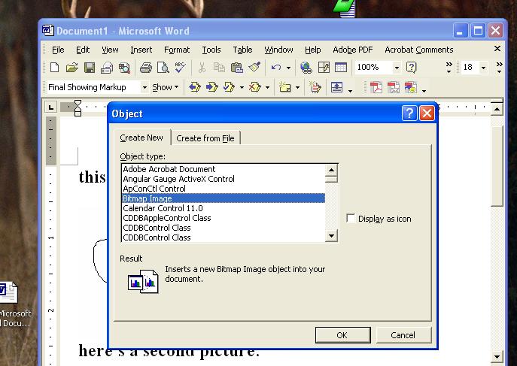517x366 pixels.
Task: Click the Undo arrow icon
Action: click(x=276, y=68)
